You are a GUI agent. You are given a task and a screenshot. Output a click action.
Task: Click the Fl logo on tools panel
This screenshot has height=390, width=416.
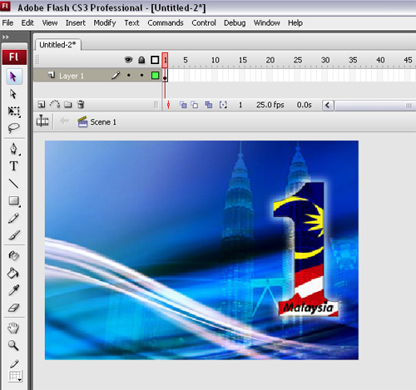tap(14, 57)
